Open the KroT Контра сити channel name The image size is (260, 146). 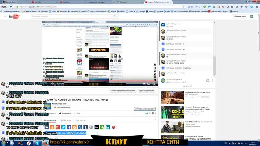pos(59,104)
